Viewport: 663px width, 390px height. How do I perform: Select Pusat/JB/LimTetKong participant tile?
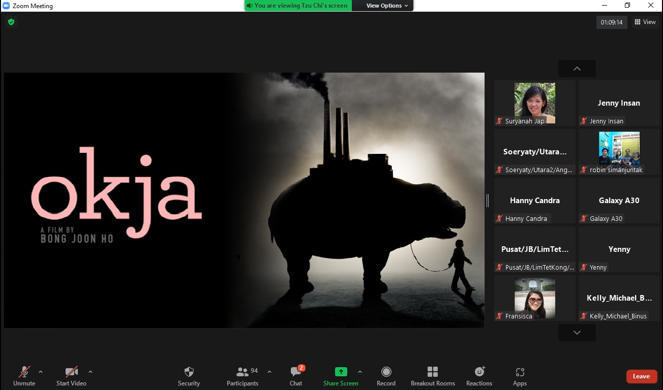pos(535,249)
